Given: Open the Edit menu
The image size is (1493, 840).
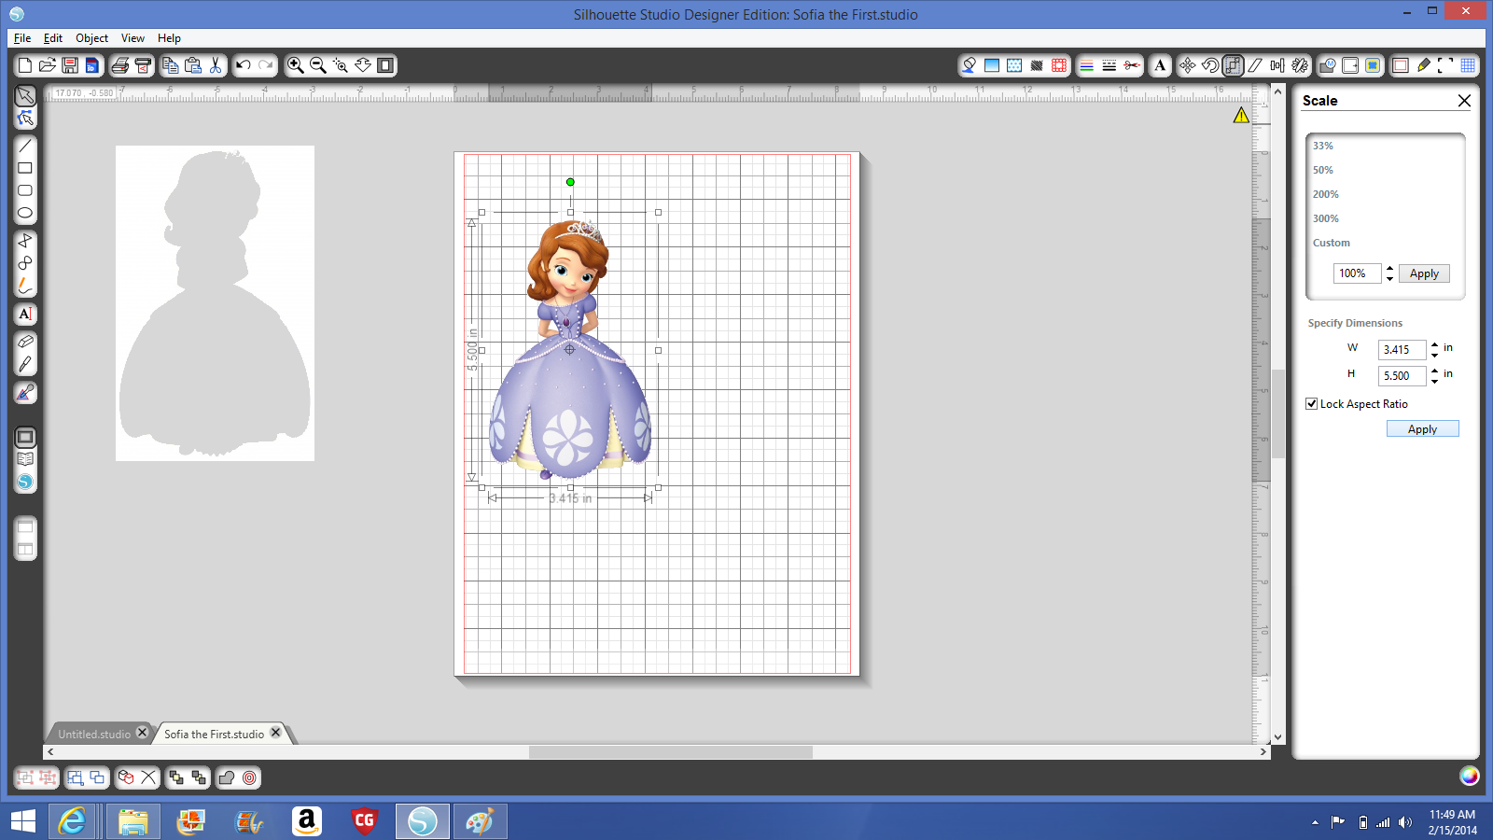Looking at the screenshot, I should [x=53, y=38].
